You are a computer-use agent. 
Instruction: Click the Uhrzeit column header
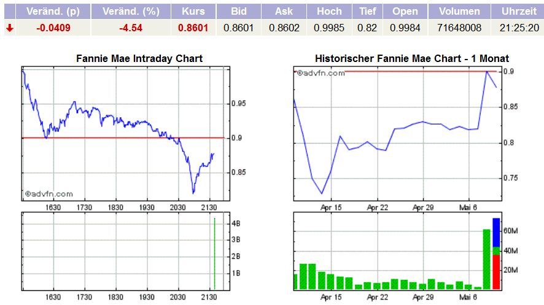point(519,12)
